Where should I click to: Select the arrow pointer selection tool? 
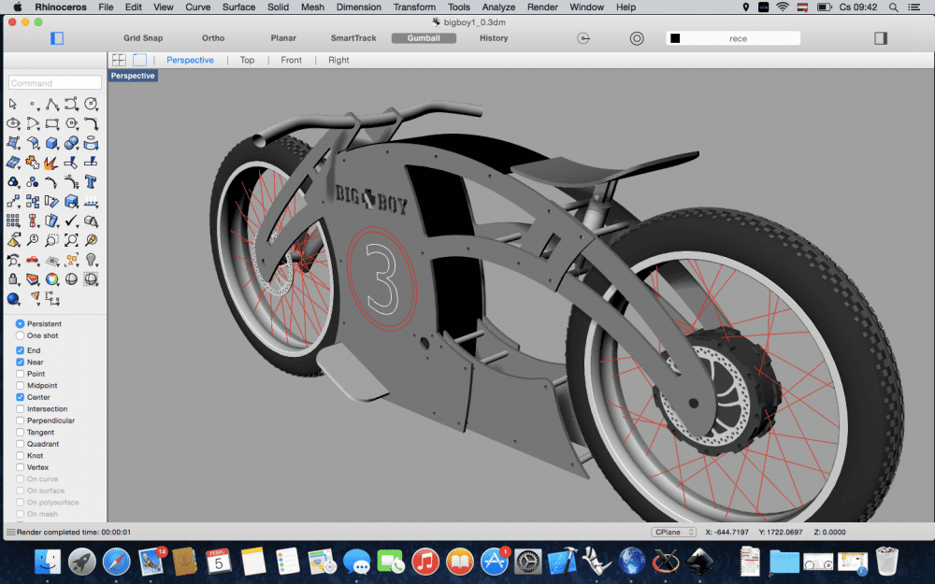(x=13, y=105)
